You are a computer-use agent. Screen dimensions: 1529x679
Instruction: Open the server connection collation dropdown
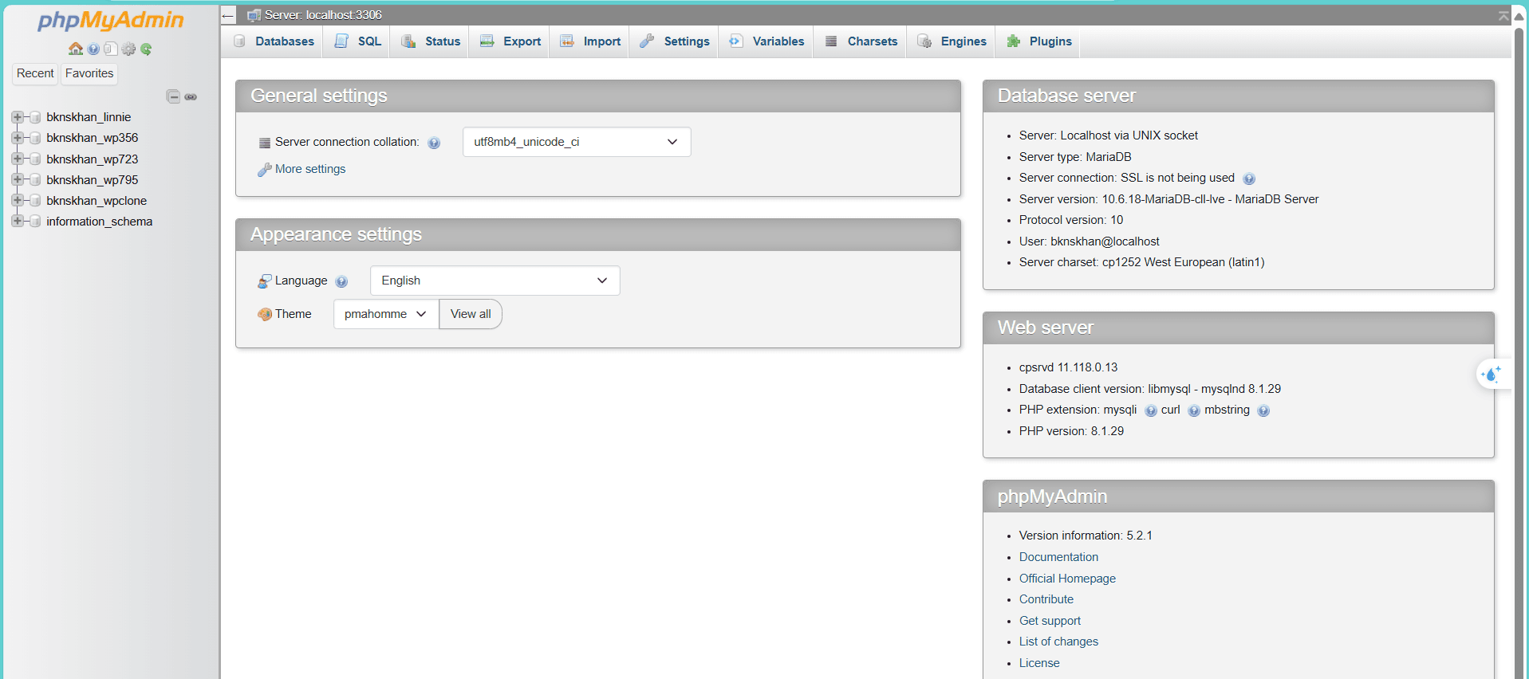point(577,142)
